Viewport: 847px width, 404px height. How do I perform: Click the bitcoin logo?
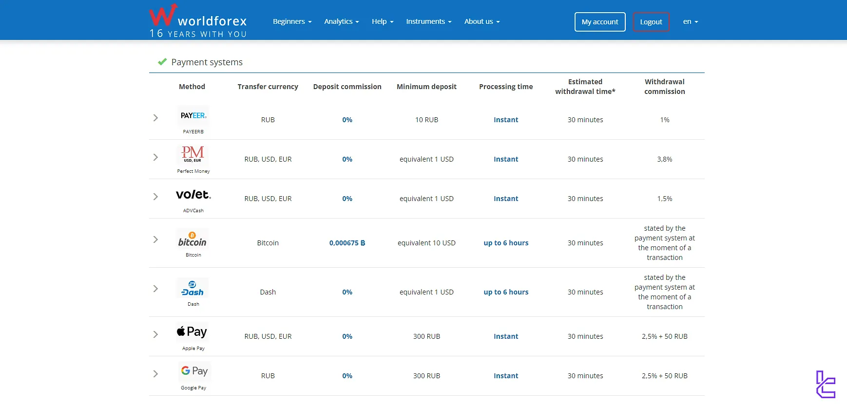[x=192, y=239]
